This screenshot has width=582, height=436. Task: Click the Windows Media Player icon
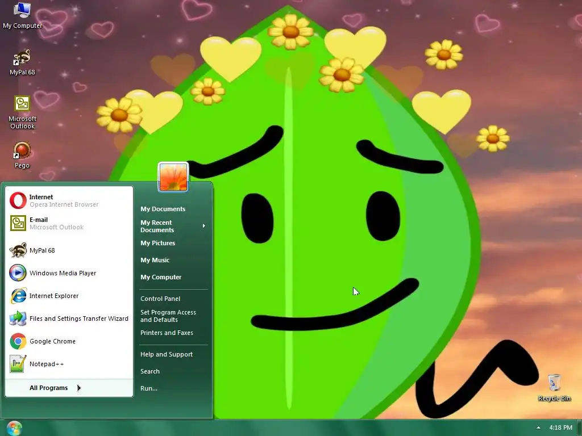(18, 273)
